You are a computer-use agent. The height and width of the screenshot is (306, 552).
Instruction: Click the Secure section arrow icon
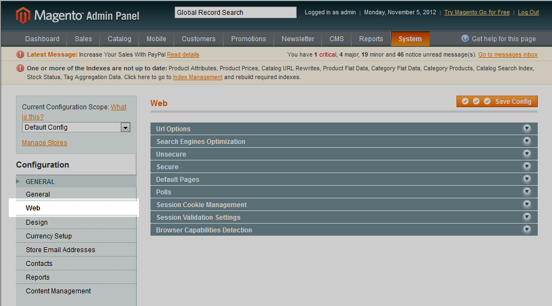[x=527, y=166]
